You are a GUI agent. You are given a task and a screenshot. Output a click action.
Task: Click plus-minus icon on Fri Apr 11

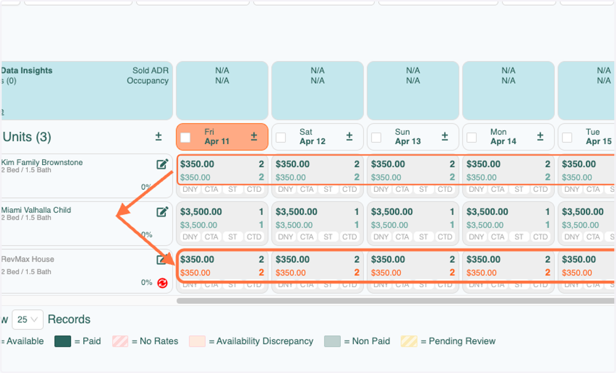click(254, 136)
